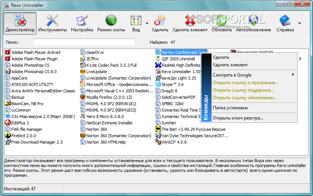Click Открыть ссылку поддержки link
313x196 pixels.
point(243,90)
